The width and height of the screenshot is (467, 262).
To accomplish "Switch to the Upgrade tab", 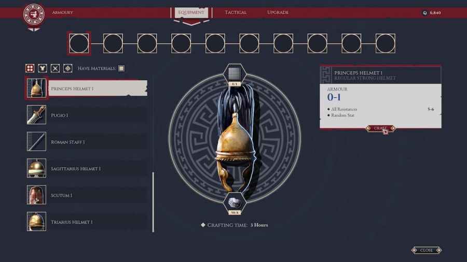I will 278,12.
